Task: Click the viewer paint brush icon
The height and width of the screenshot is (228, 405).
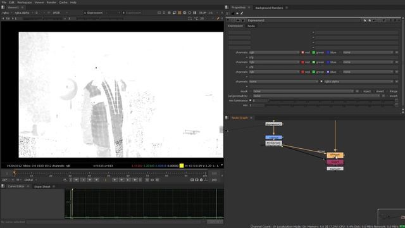Action: (218, 18)
